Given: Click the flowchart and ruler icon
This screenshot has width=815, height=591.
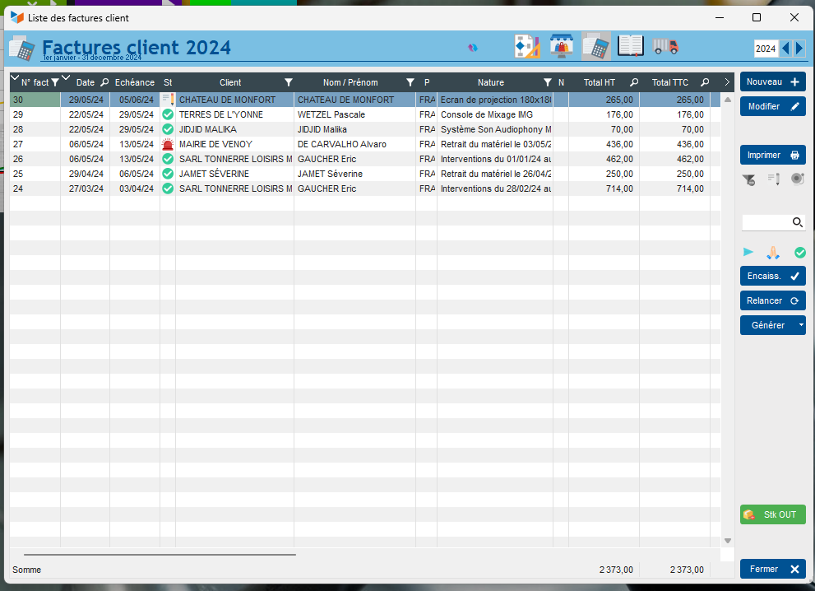Looking at the screenshot, I should coord(526,47).
